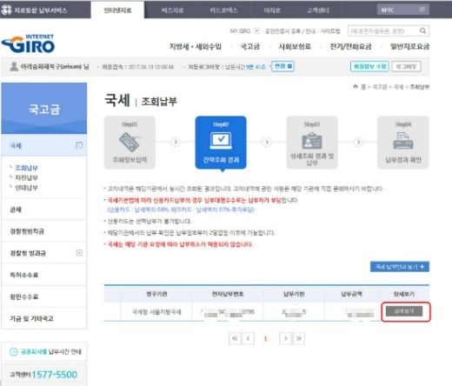Click the 전자납부번호 column header

(x=228, y=294)
